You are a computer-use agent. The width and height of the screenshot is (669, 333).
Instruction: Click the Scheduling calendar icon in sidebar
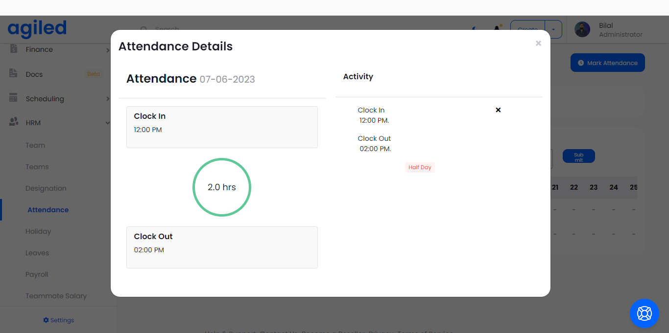[14, 98]
